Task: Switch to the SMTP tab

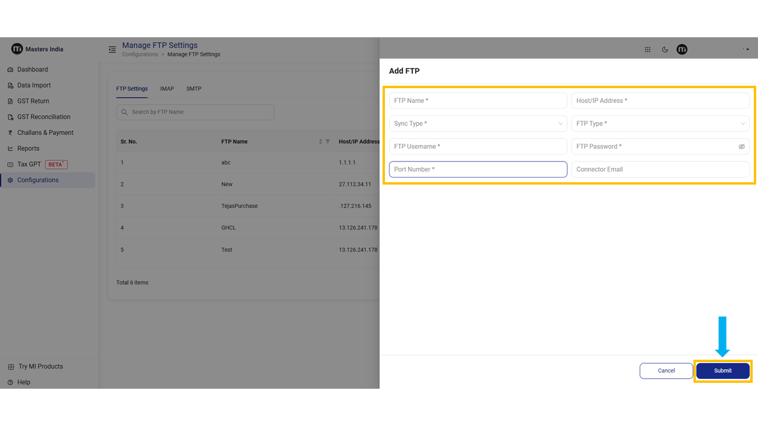Action: 194,89
